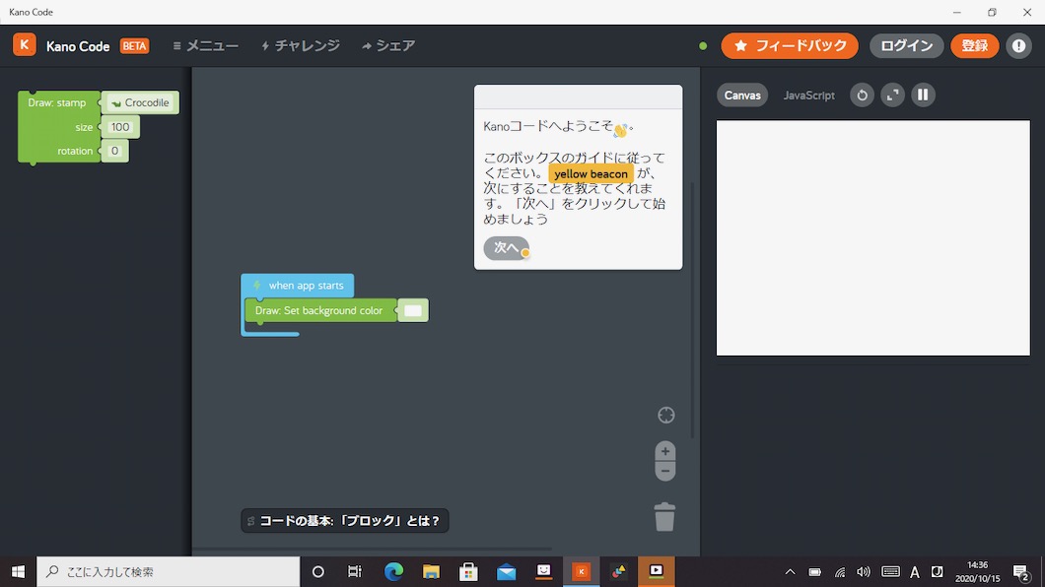Zoom out the workspace with minus

tap(665, 471)
